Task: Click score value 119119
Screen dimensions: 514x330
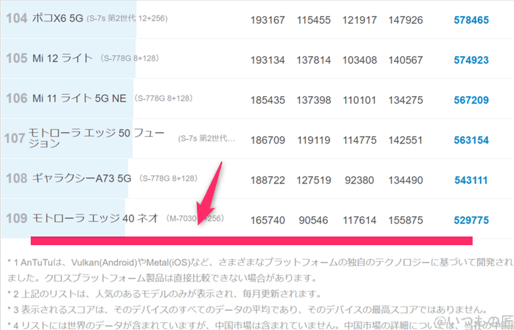Action: tap(313, 140)
